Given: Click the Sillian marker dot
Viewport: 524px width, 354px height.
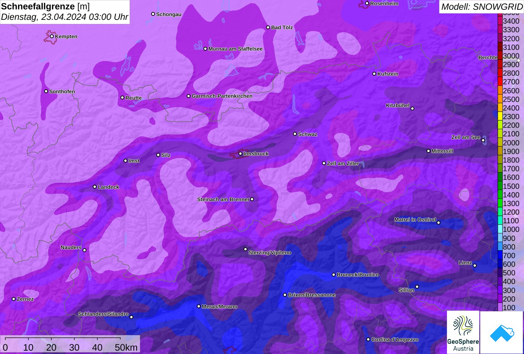Looking at the screenshot, I should (417, 287).
